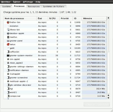Viewport: 113px width, 112px height.
Task: Click the État column header
Action: pyautogui.click(x=42, y=18)
